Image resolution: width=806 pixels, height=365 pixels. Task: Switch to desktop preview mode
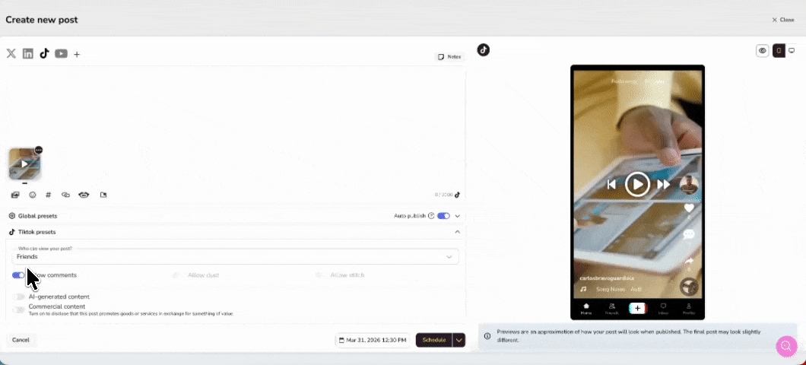tap(791, 51)
